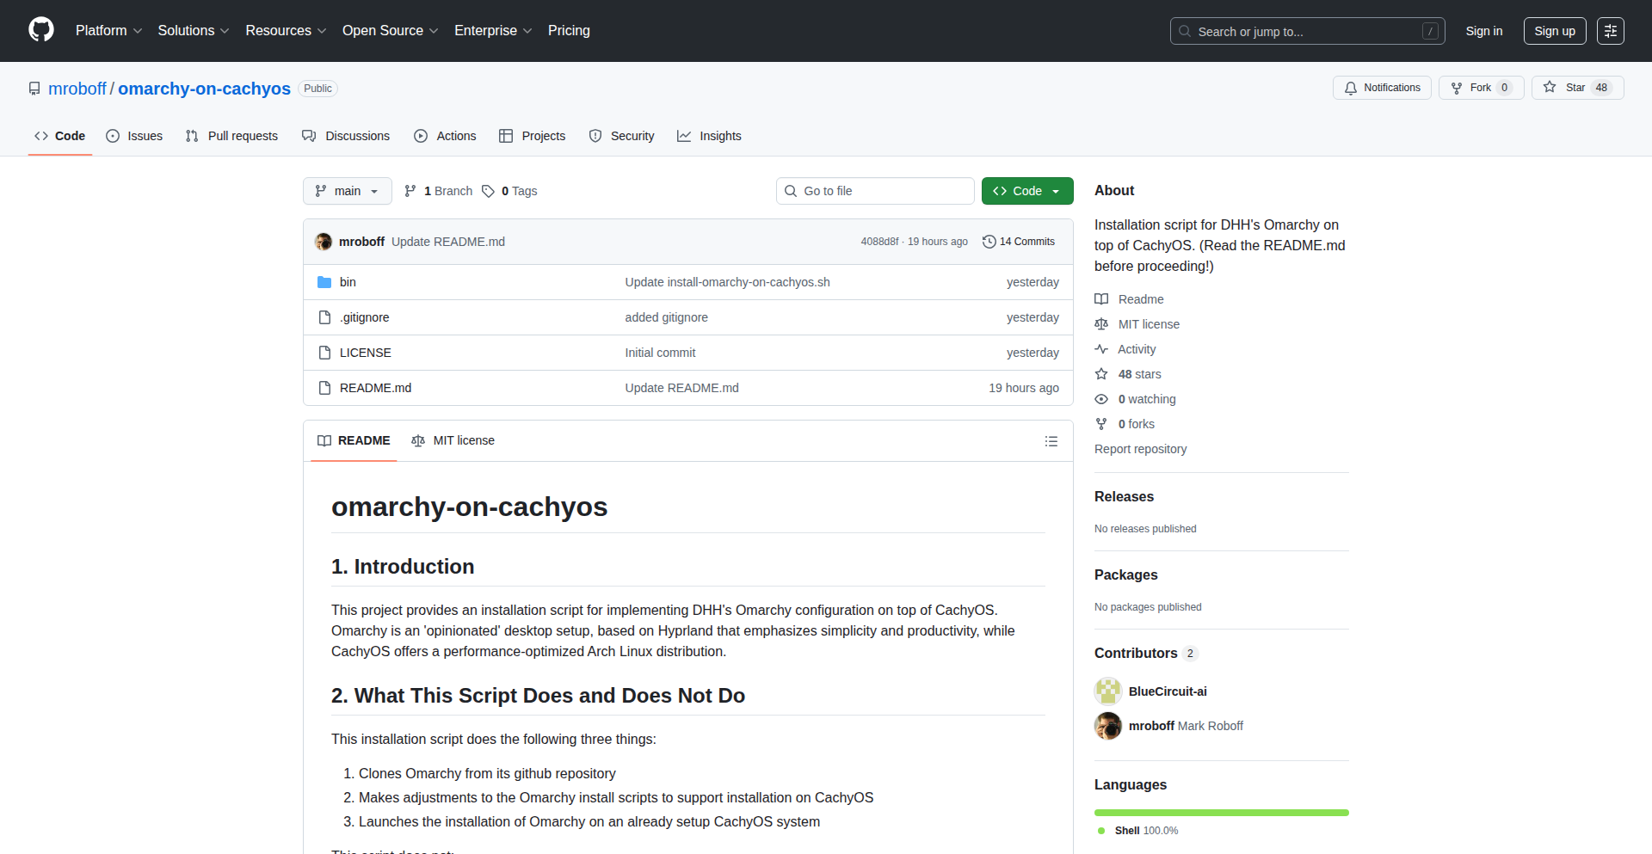Click the bin folder icon
Screen dimensions: 1652x854
(324, 282)
